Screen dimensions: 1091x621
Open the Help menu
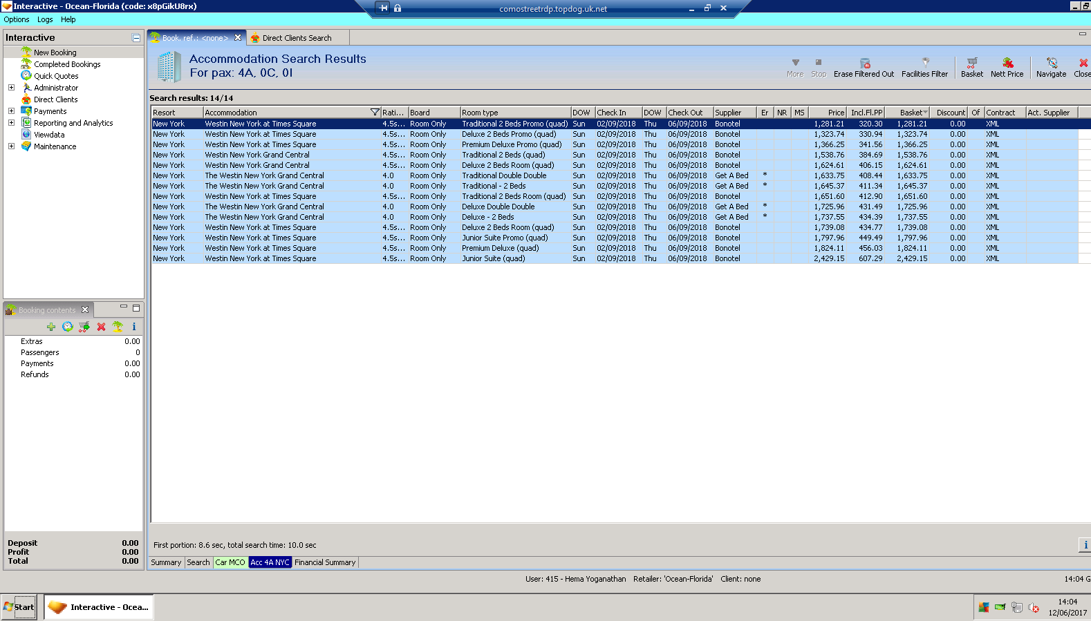point(68,19)
